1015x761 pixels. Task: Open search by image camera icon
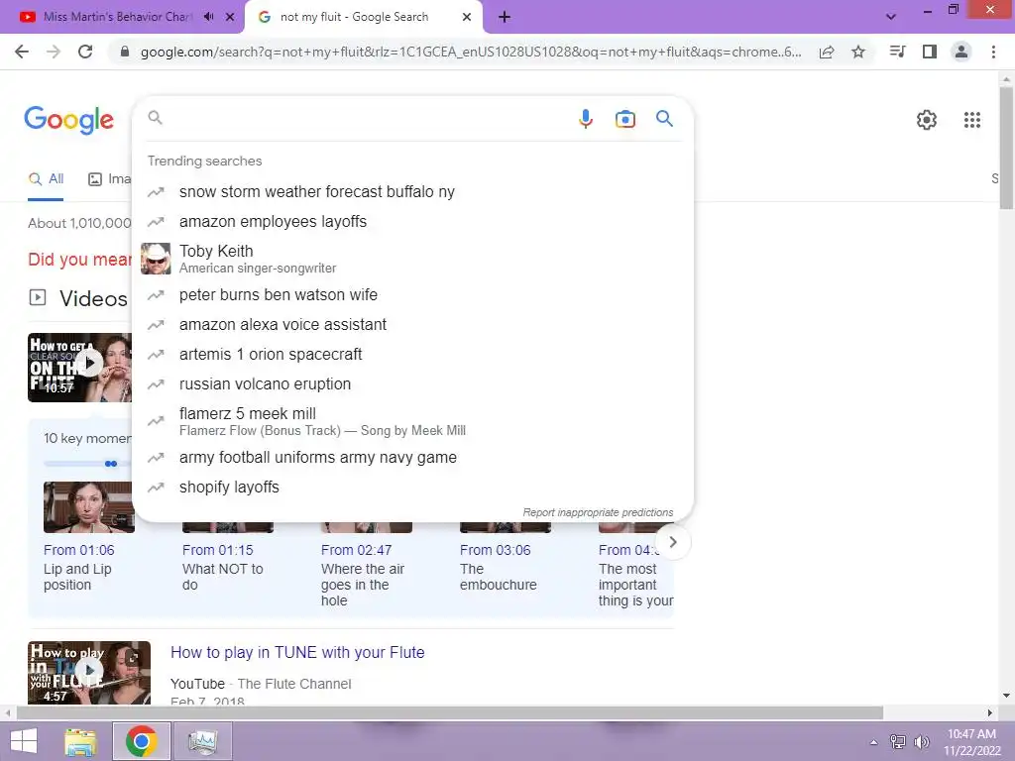pyautogui.click(x=624, y=119)
